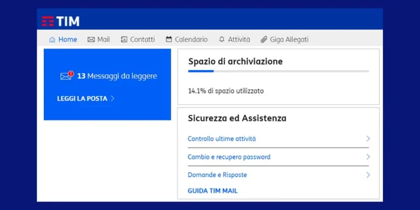Select the Giga Allegati tab
The width and height of the screenshot is (420, 210).
[x=285, y=39]
